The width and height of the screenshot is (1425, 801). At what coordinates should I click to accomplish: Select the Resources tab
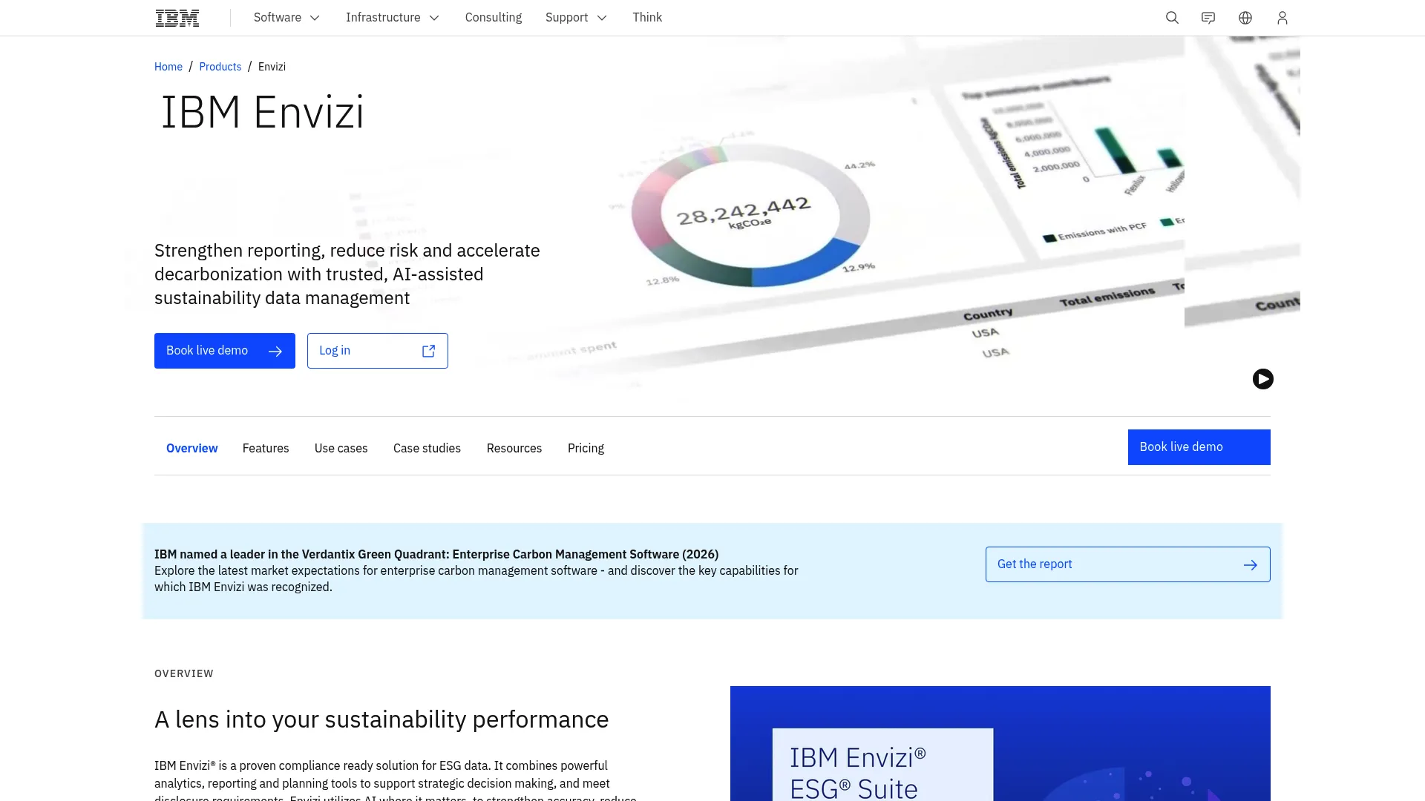click(x=514, y=448)
